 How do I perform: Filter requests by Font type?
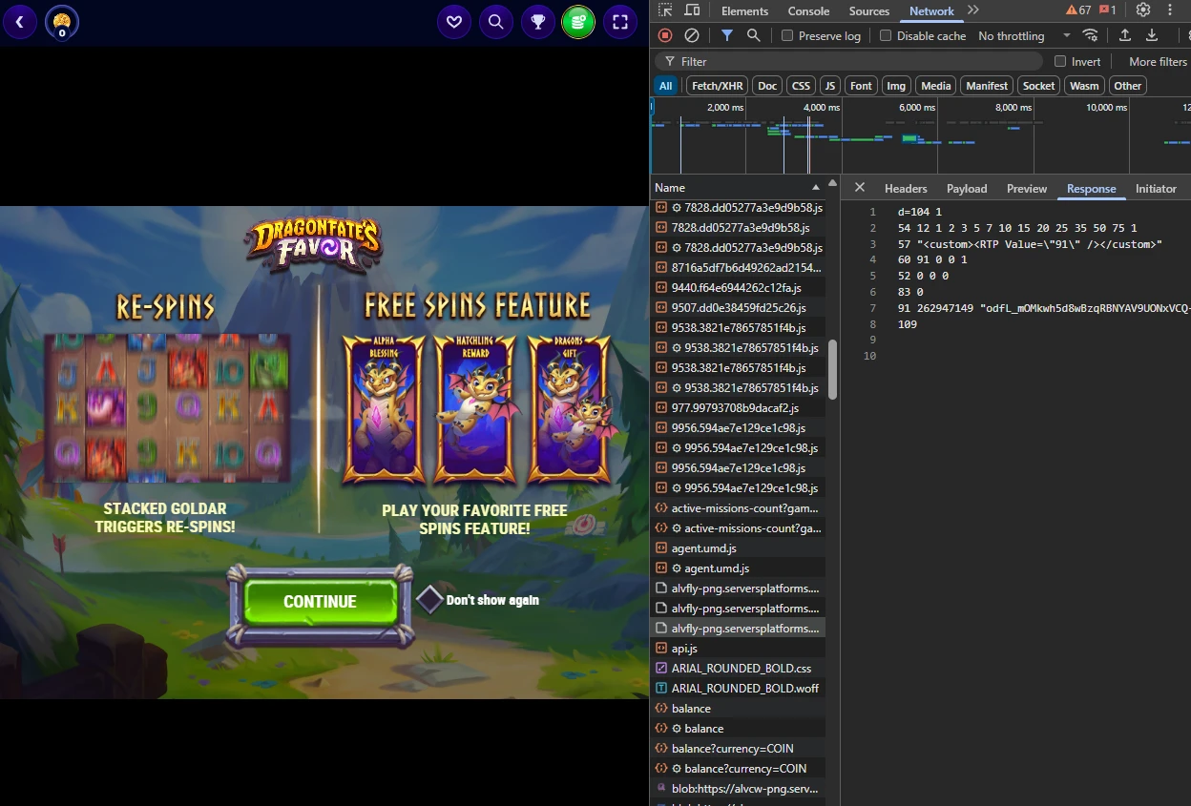pos(861,86)
